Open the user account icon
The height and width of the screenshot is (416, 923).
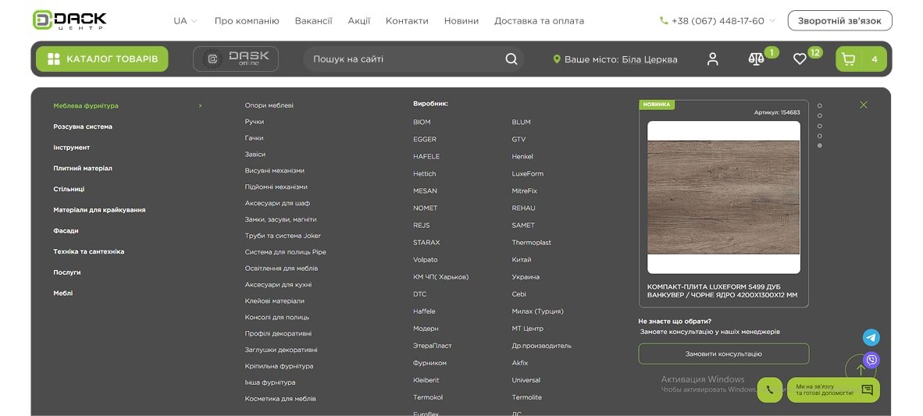(712, 59)
